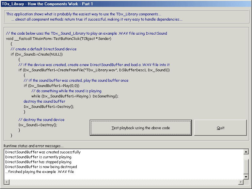Click the status list scroll down arrow
The width and height of the screenshot is (252, 189).
[246, 177]
